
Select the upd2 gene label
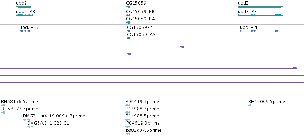(21, 3)
